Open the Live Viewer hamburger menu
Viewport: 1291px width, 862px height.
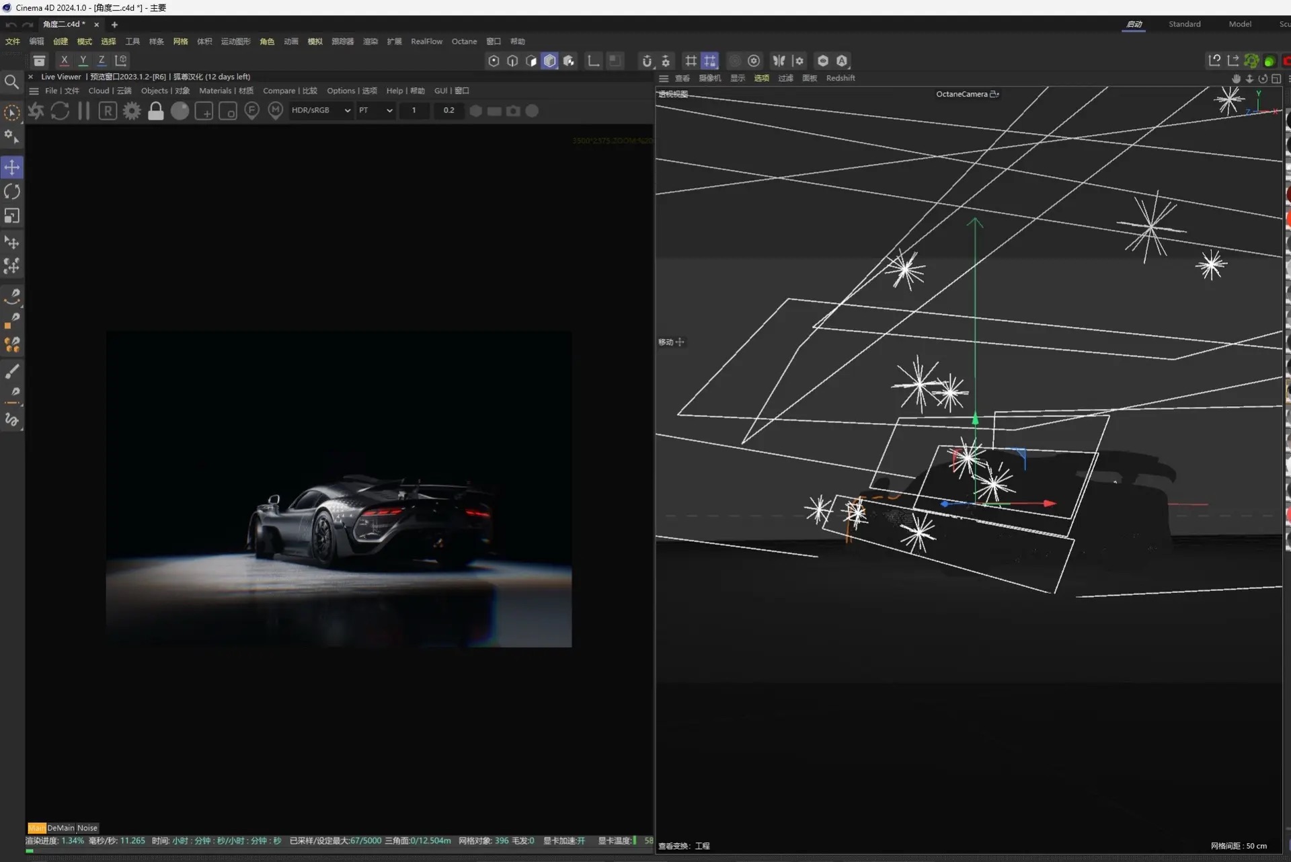(34, 91)
